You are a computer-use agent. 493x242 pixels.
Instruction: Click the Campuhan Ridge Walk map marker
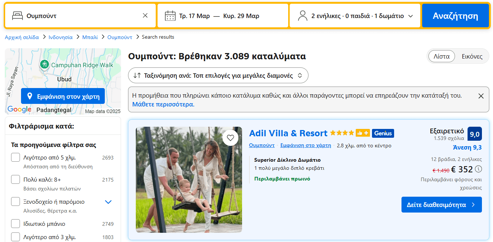pos(44,64)
